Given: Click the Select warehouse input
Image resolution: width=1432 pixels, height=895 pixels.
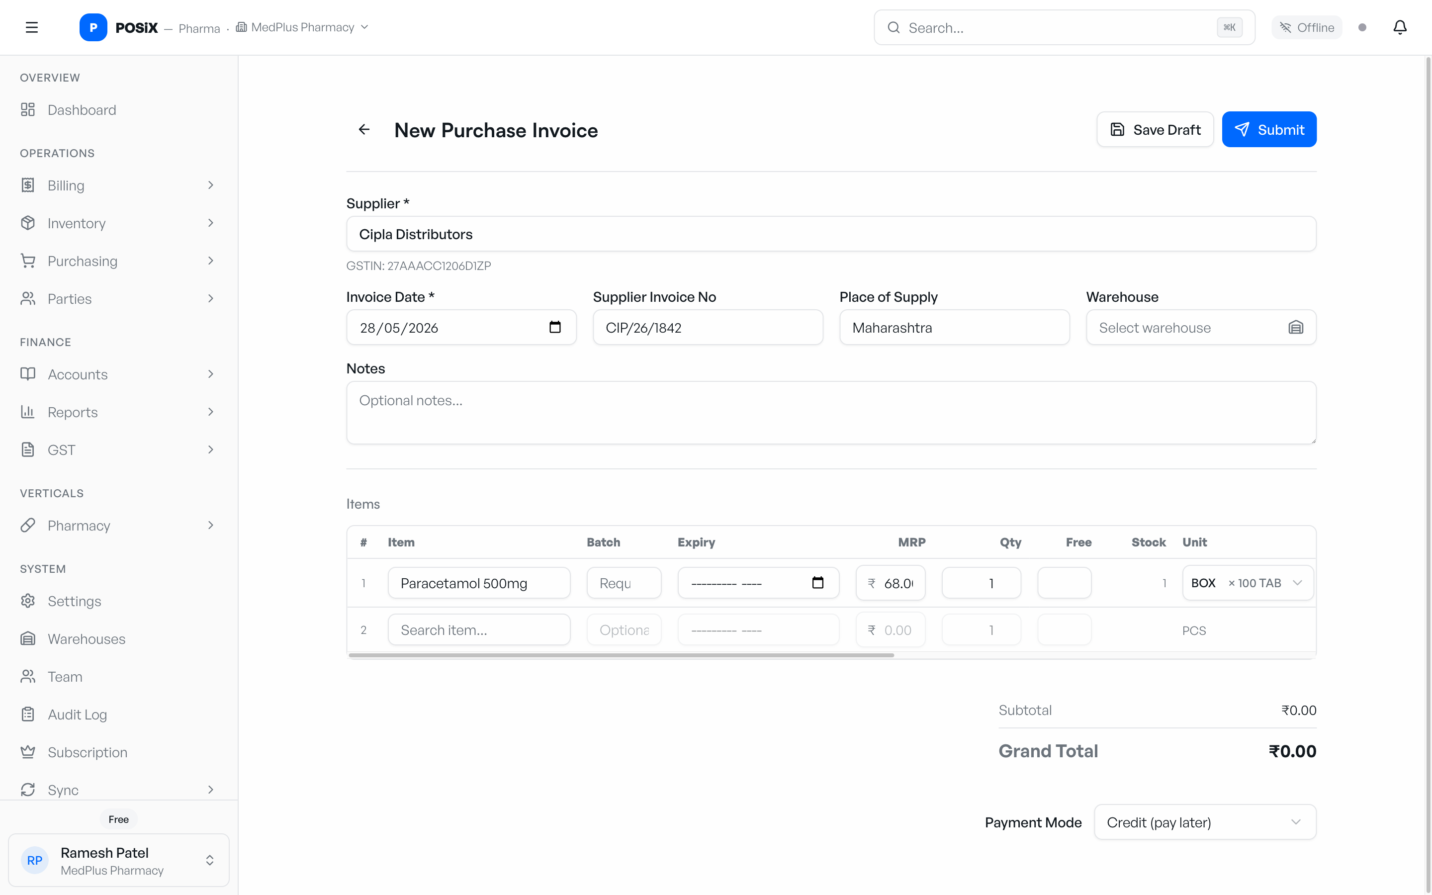Looking at the screenshot, I should [1201, 327].
